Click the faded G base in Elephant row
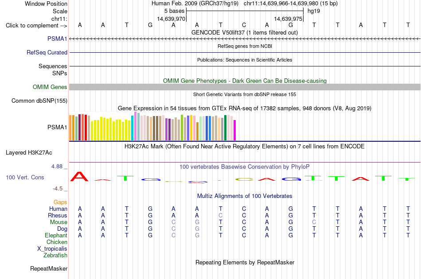421x279 pixels. (x=197, y=235)
